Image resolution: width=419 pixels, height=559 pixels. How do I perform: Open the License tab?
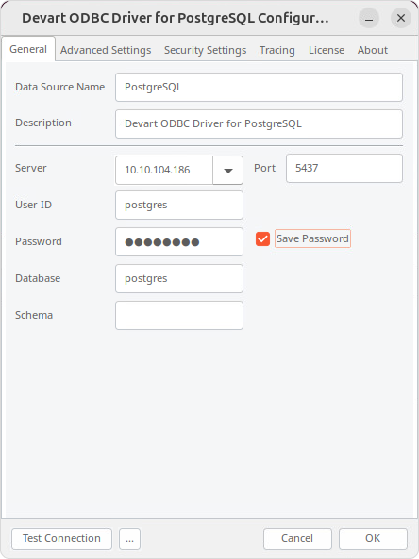327,50
